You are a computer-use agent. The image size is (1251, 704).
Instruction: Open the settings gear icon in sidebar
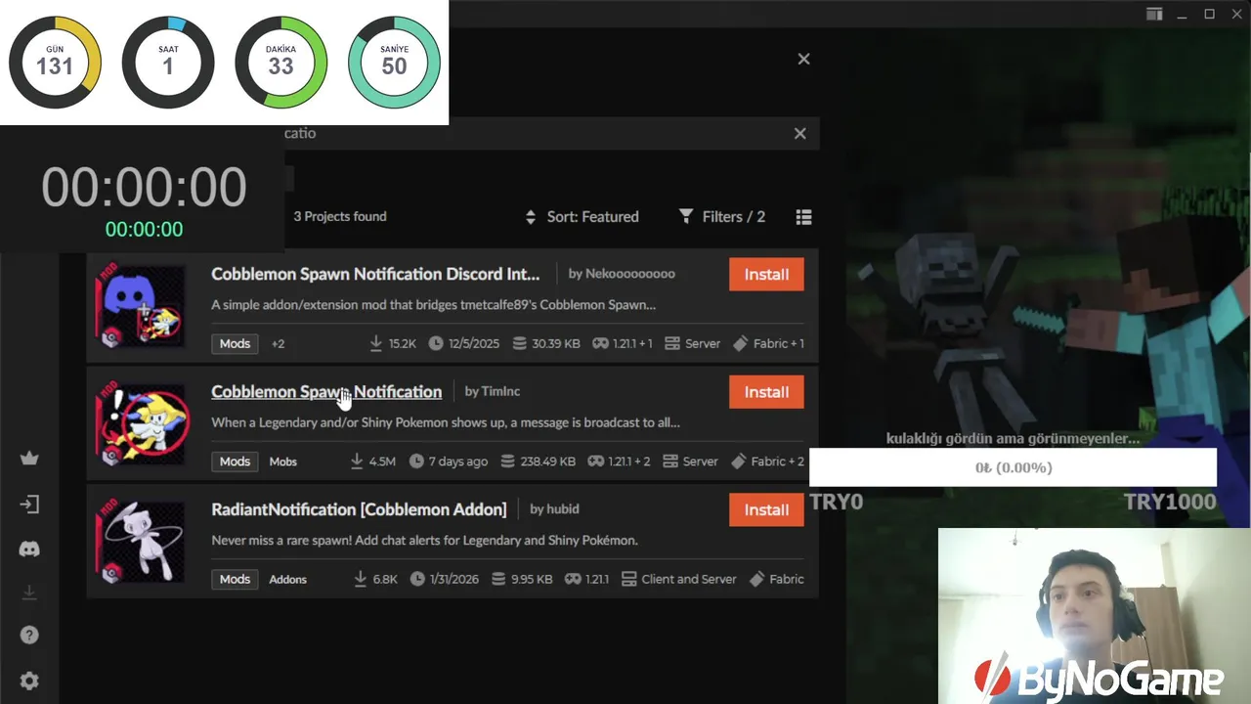coord(29,681)
